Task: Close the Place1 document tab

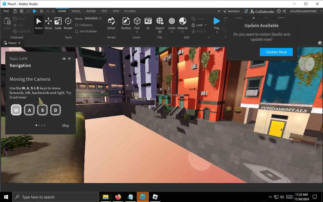Action: coord(19,43)
